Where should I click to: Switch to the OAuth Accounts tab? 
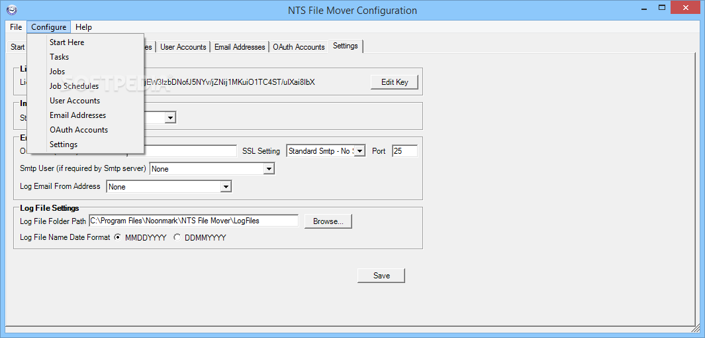(x=299, y=47)
